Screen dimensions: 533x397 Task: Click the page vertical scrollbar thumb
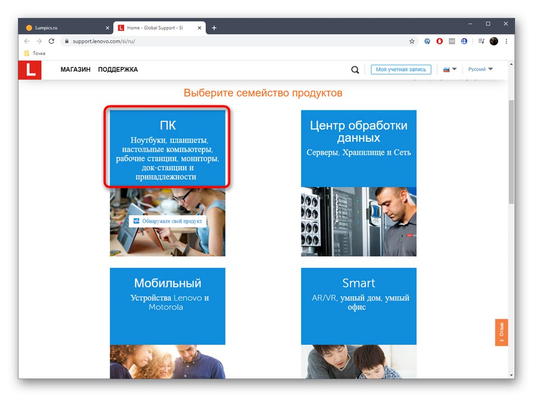(511, 152)
